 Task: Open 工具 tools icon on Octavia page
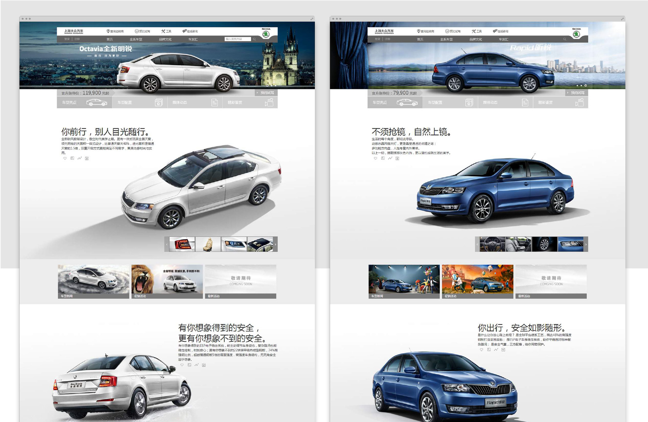(x=163, y=31)
